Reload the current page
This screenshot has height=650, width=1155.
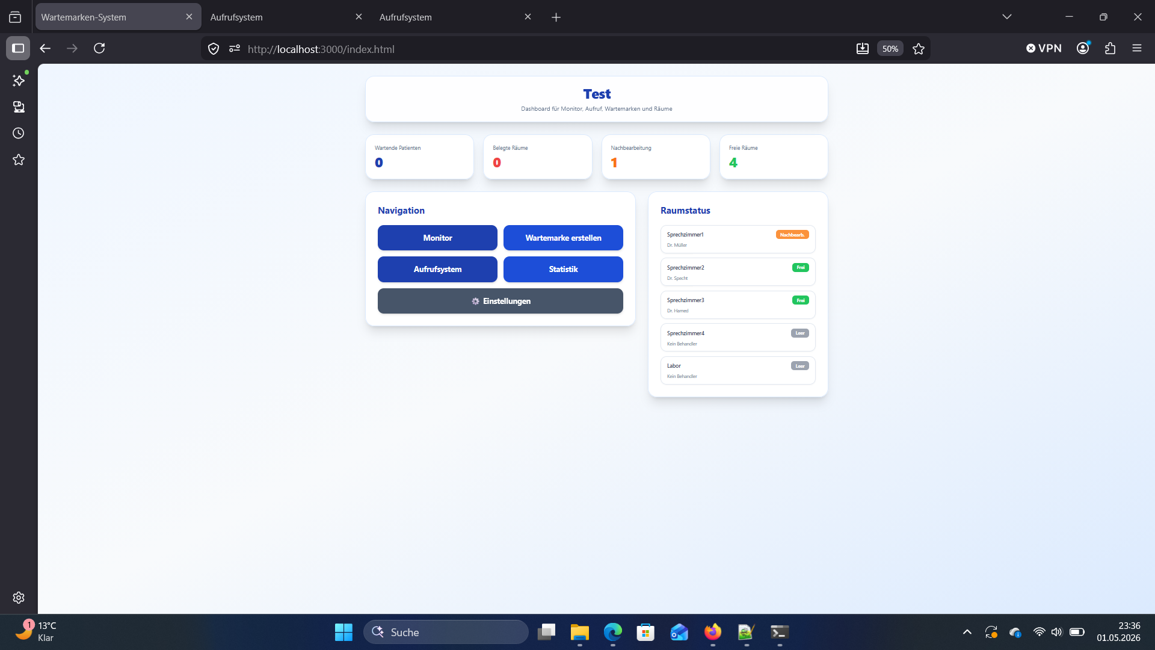[99, 48]
